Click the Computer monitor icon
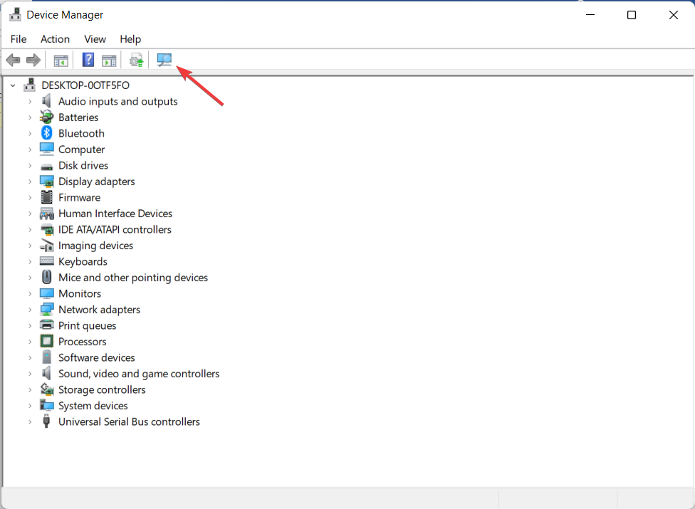Image resolution: width=695 pixels, height=509 pixels. coord(46,149)
